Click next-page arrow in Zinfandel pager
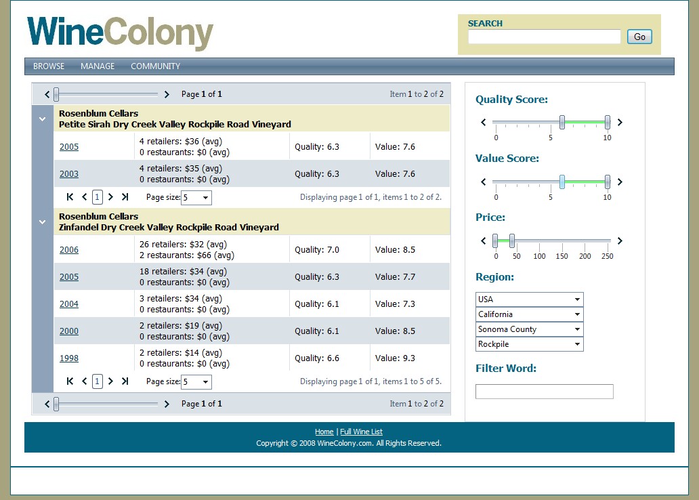The image size is (699, 500). coord(110,381)
